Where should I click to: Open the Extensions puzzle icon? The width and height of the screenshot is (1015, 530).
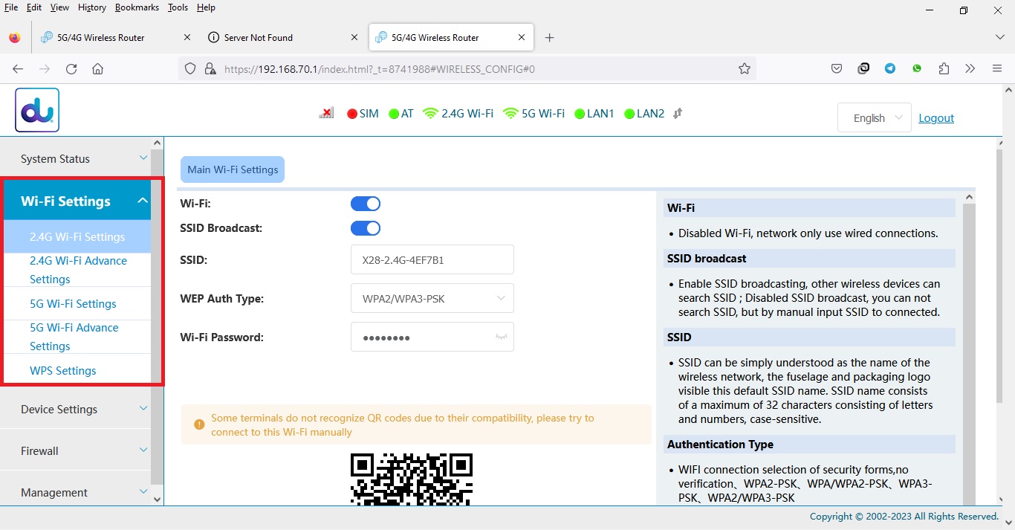pyautogui.click(x=944, y=69)
